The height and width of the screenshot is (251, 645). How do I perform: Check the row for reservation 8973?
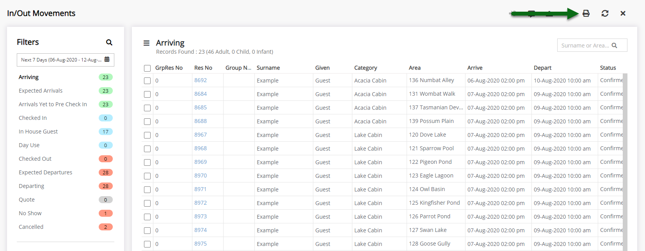pos(147,217)
